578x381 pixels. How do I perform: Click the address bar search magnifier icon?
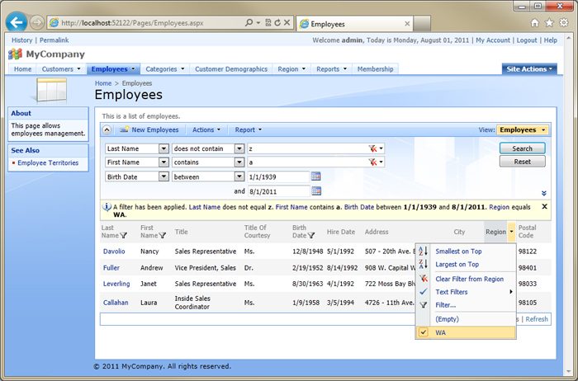coord(249,23)
